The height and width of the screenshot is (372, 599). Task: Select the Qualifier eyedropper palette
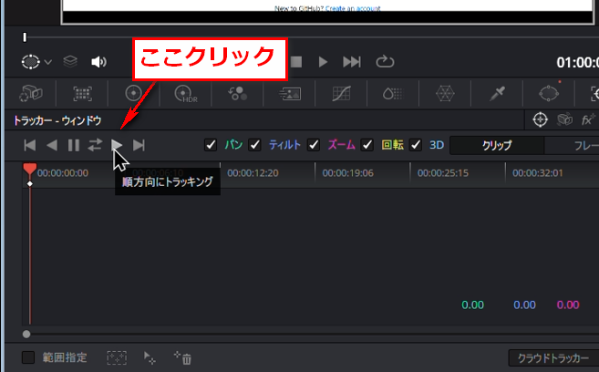497,93
